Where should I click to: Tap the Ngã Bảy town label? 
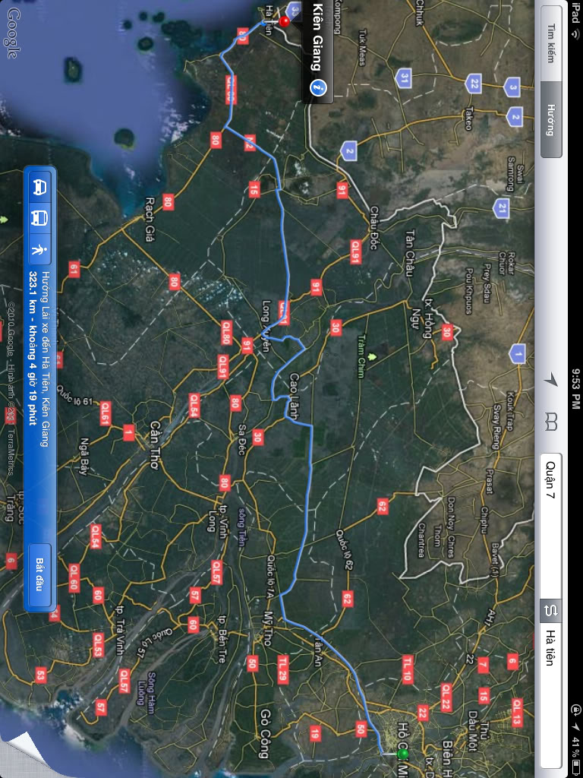(x=84, y=457)
